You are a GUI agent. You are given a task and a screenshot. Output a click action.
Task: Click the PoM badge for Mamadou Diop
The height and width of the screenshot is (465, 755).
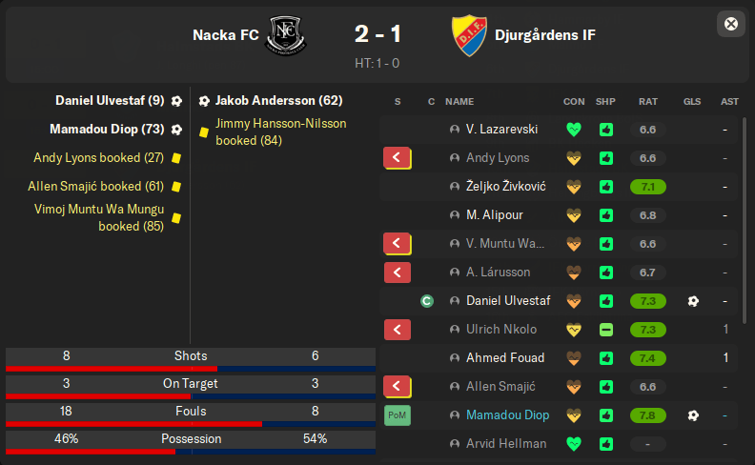pos(397,415)
